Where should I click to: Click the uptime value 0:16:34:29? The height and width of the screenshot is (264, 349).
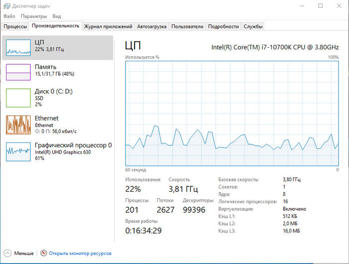click(144, 231)
